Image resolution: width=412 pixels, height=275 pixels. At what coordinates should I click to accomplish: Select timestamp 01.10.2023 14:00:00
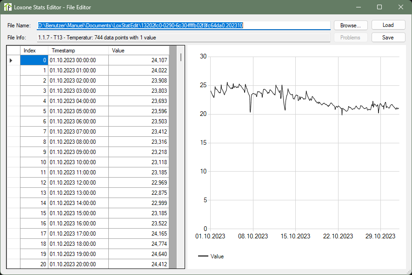point(78,204)
